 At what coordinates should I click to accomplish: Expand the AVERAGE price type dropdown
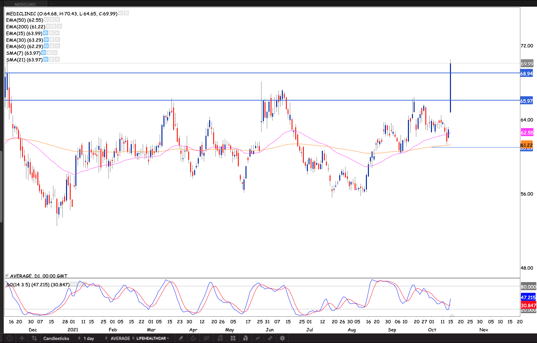click(122, 338)
